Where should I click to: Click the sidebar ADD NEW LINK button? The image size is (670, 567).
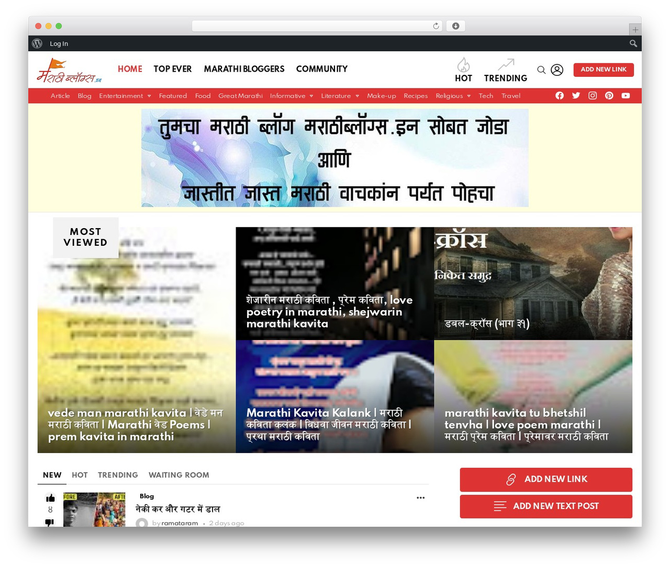click(546, 480)
